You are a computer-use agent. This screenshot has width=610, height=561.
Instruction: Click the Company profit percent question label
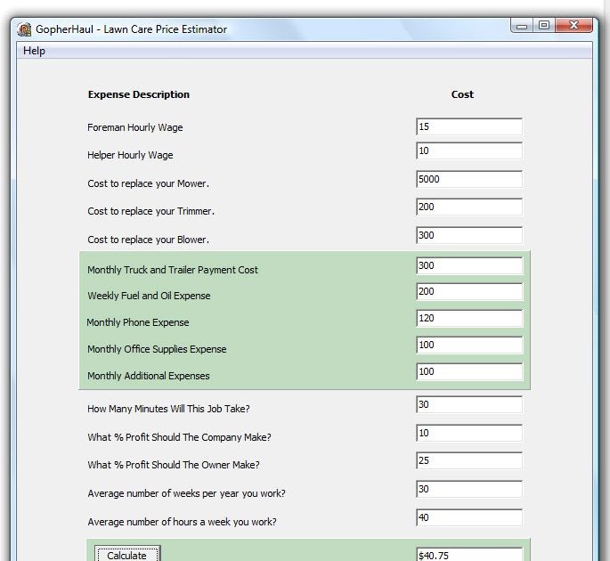(179, 437)
